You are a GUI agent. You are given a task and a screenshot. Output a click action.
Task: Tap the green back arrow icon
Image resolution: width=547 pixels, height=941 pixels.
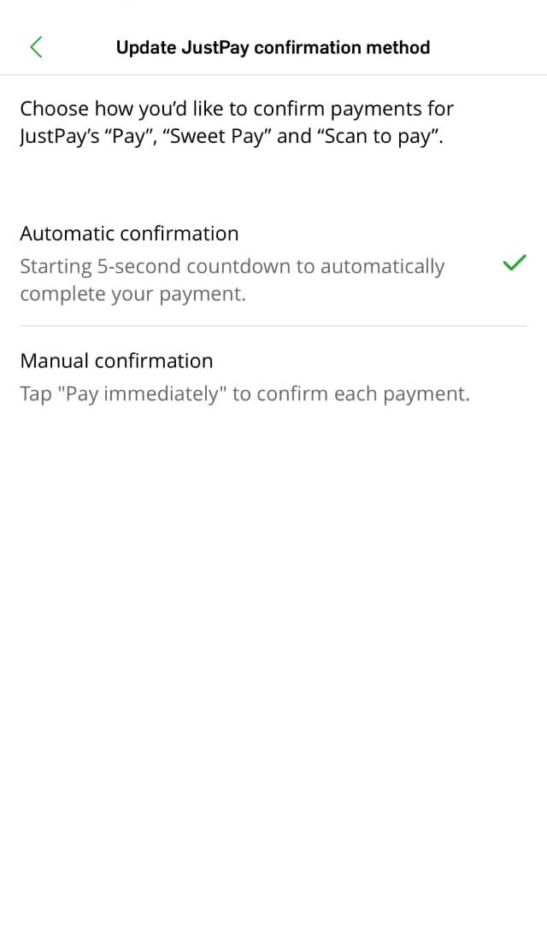[x=36, y=47]
